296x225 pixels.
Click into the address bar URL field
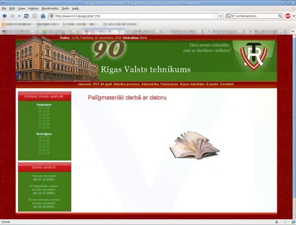(x=131, y=15)
